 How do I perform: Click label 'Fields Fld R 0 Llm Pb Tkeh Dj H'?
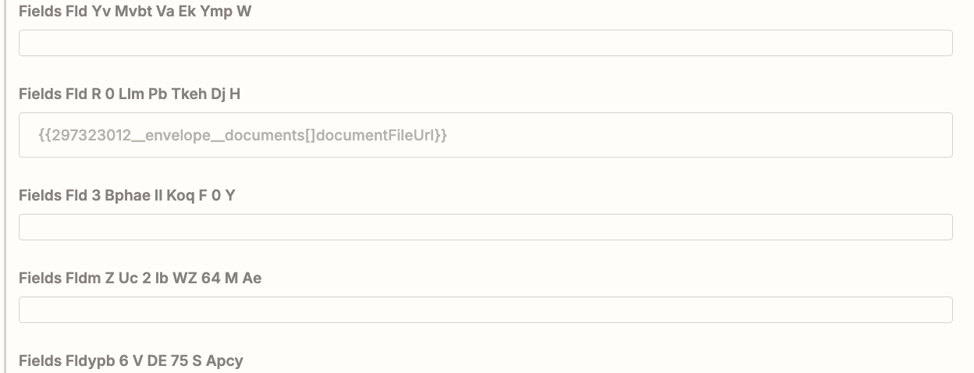click(130, 94)
